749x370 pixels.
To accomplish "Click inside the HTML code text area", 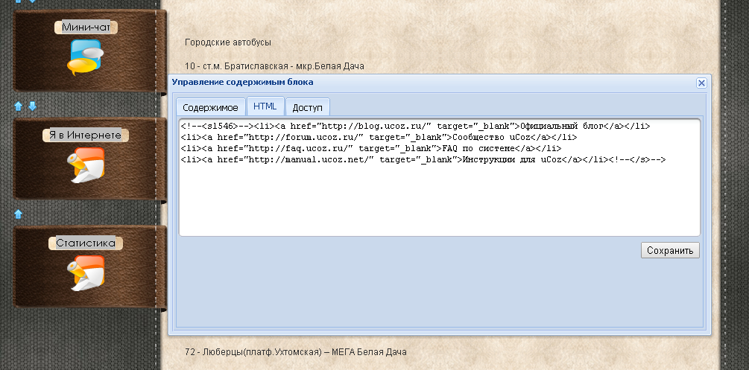I will tap(440, 177).
